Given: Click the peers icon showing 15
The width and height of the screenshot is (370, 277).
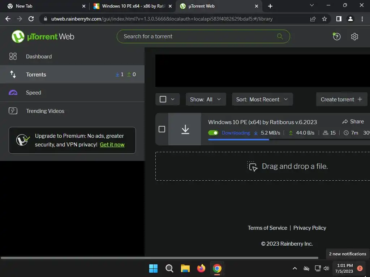Looking at the screenshot, I should tap(326, 133).
